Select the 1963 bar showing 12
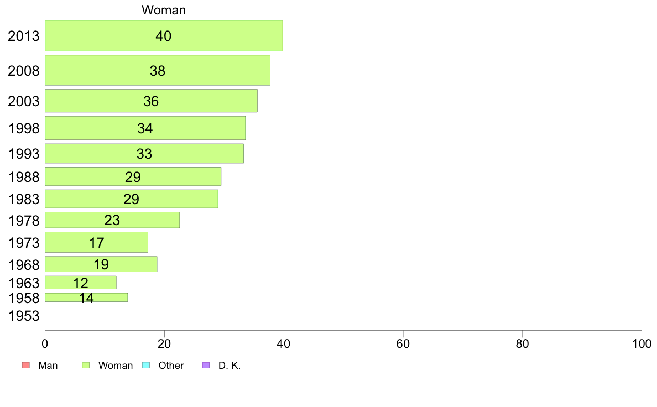The height and width of the screenshot is (407, 657). [x=81, y=283]
